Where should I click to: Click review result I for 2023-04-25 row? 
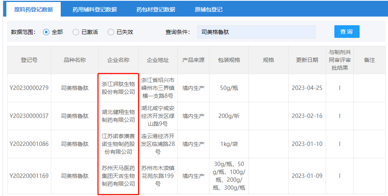(x=340, y=88)
